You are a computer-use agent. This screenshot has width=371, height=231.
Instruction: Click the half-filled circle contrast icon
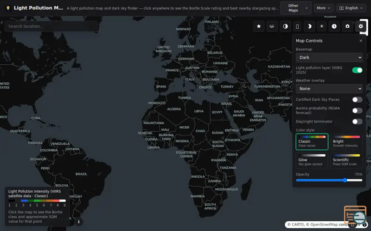click(285, 26)
